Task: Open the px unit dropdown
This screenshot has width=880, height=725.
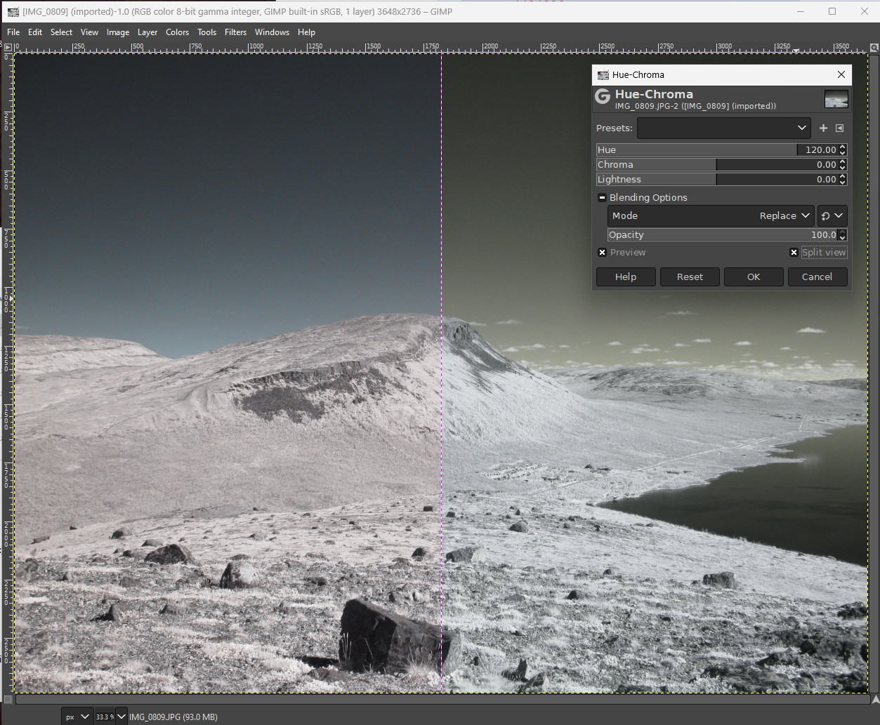Action: [x=77, y=717]
